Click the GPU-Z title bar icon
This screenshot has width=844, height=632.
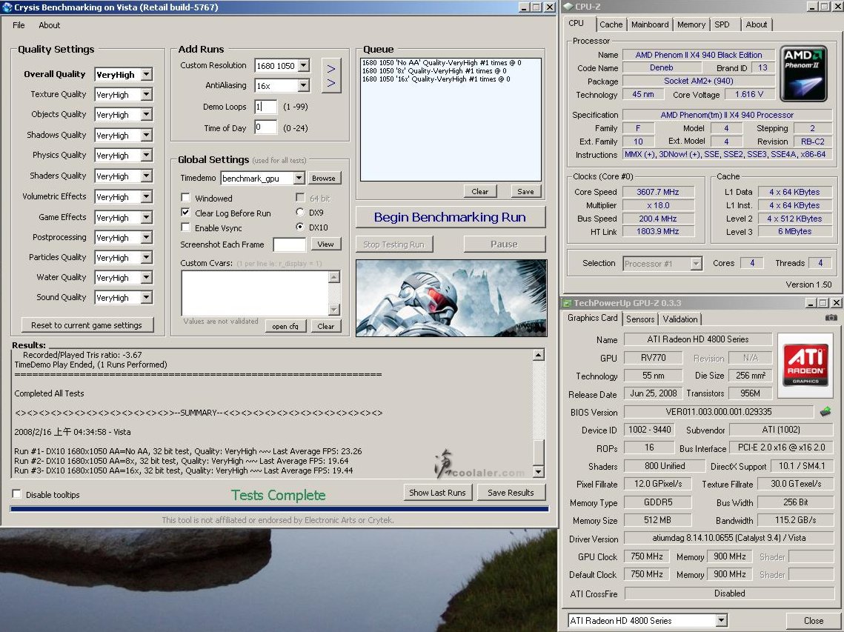[x=567, y=303]
